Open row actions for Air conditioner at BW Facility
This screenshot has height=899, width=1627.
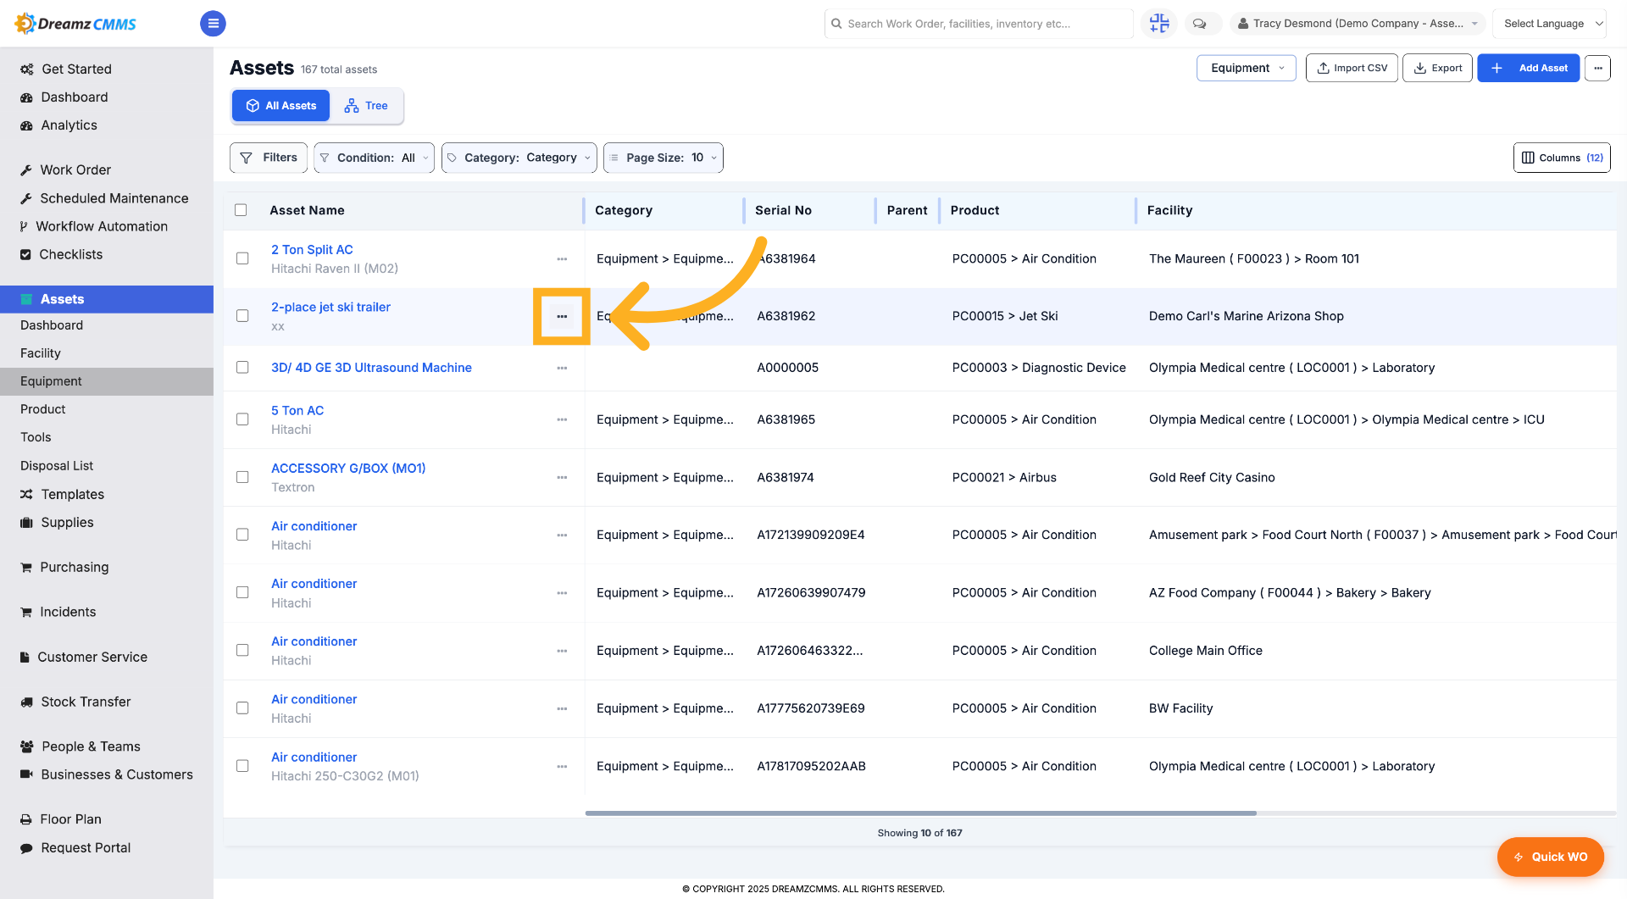click(562, 708)
